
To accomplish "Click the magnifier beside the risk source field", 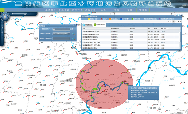I will tap(74, 34).
